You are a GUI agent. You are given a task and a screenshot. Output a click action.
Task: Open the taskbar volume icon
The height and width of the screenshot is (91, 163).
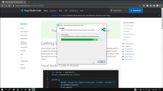[146, 90]
